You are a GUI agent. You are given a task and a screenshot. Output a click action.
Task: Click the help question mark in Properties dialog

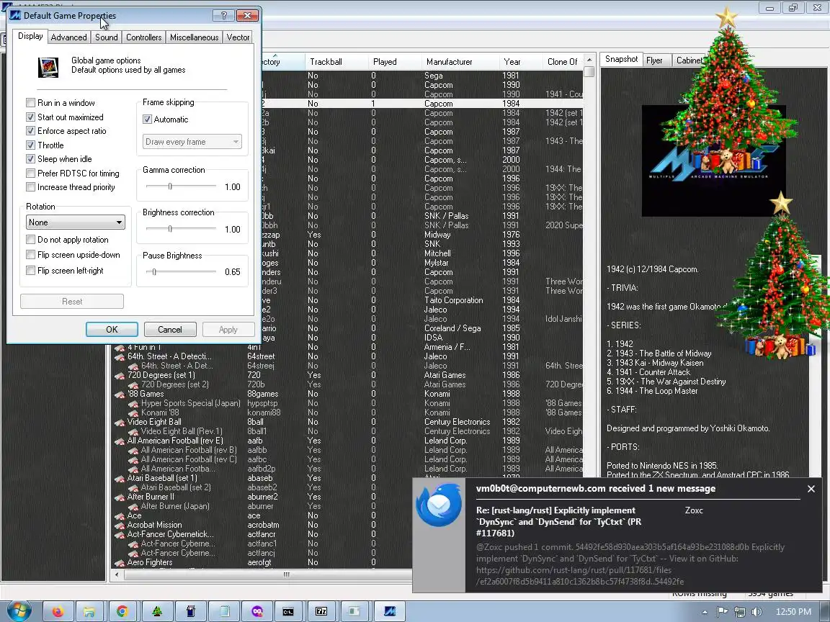(223, 15)
